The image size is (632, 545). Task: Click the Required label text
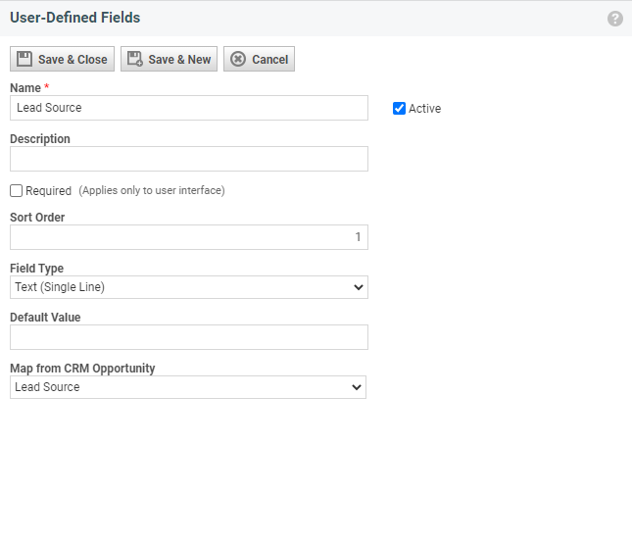(48, 191)
